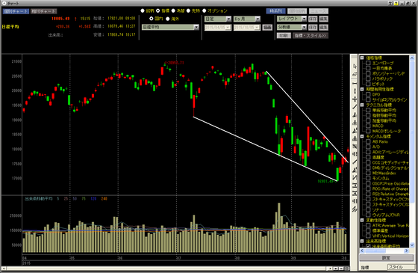Click 保存 next to レイアウト dropdown
The image size is (418, 273).
click(x=313, y=19)
